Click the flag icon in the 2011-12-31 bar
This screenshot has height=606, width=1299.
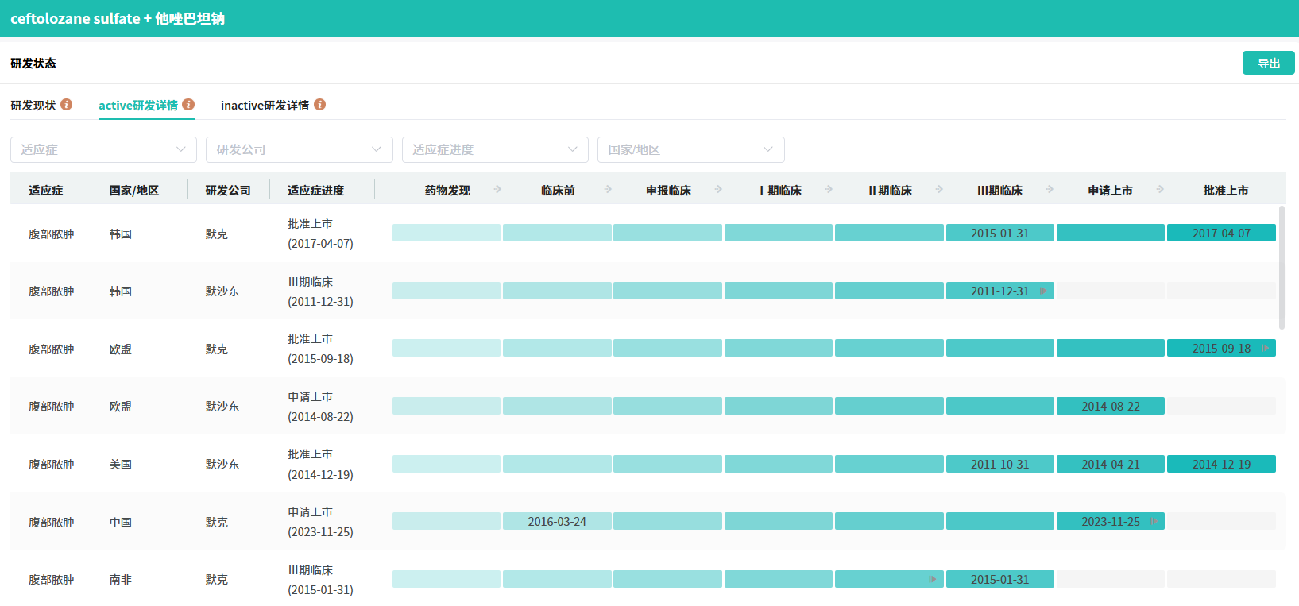[x=1043, y=291]
